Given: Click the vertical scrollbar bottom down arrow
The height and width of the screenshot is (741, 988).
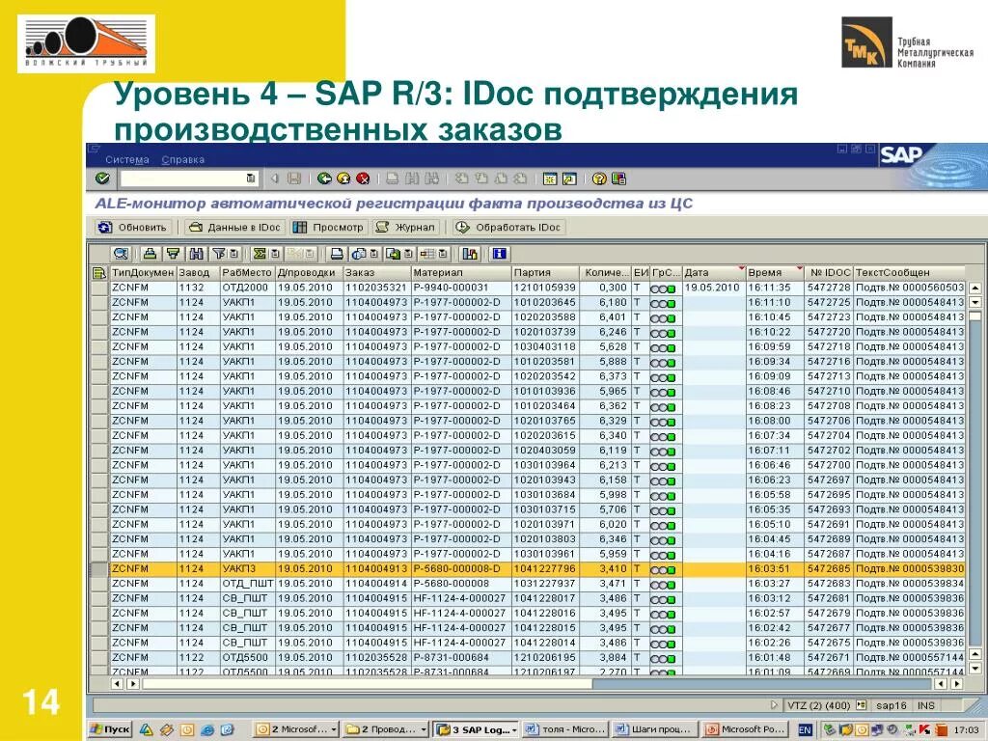Looking at the screenshot, I should click(974, 669).
